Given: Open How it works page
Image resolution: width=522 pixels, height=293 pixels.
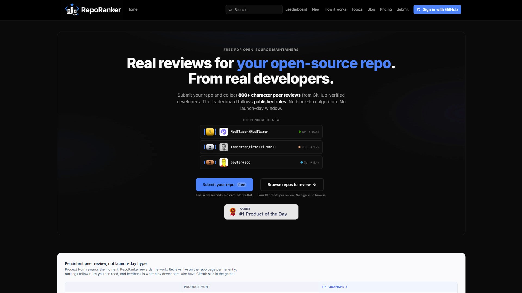Looking at the screenshot, I should (x=335, y=9).
